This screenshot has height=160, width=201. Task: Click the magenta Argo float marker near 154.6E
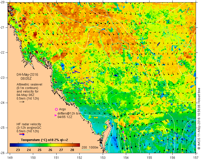pos(140,23)
